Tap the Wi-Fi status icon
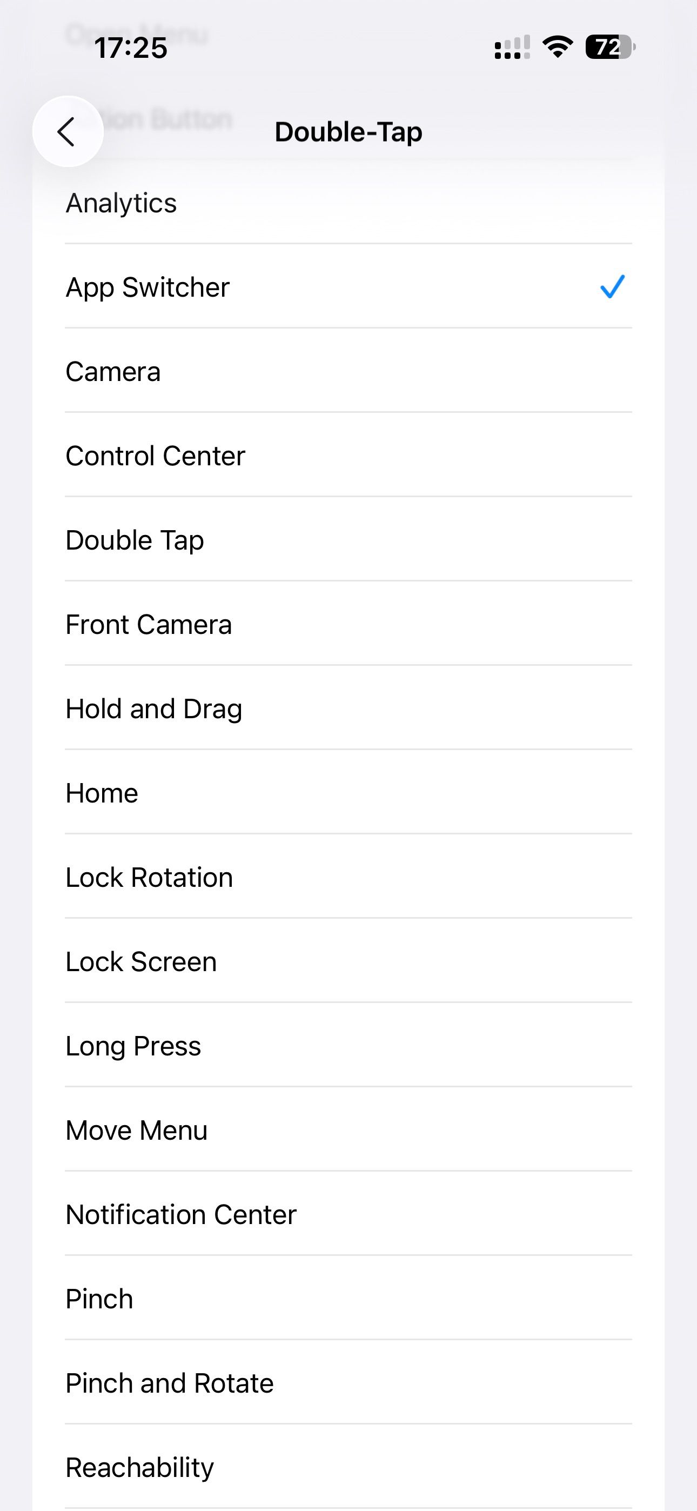 pyautogui.click(x=558, y=47)
